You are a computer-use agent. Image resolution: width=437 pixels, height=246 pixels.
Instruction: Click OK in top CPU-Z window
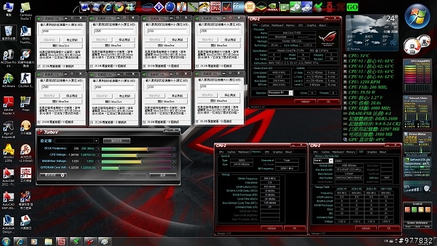pos(328,102)
